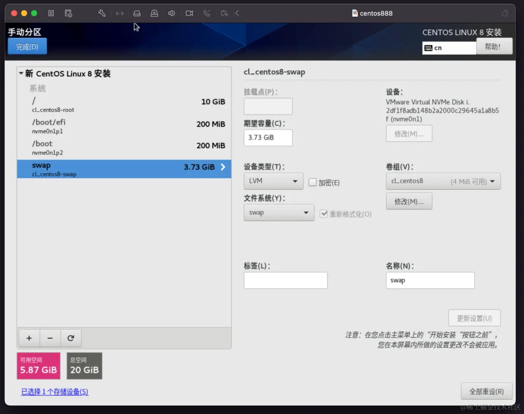The width and height of the screenshot is (524, 414).
Task: Click the 总空间 20 GiB box
Action: (x=84, y=366)
